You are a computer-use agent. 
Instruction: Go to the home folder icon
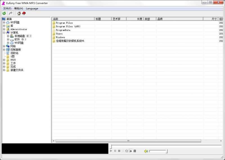tap(19, 13)
